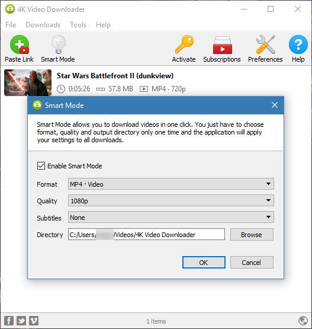
Task: Click the Help question mark icon
Action: point(298,44)
